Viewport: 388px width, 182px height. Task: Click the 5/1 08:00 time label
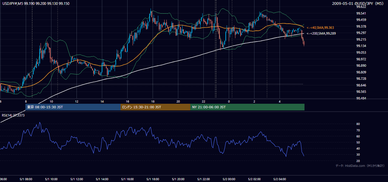[x=26, y=179]
